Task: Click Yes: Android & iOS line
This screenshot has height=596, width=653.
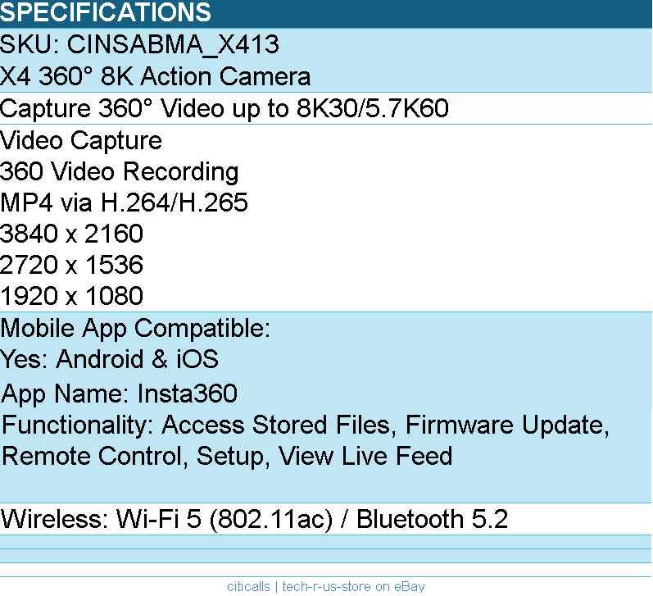Action: coord(109,359)
